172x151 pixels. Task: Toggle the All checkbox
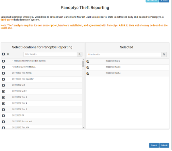(x=3, y=54)
